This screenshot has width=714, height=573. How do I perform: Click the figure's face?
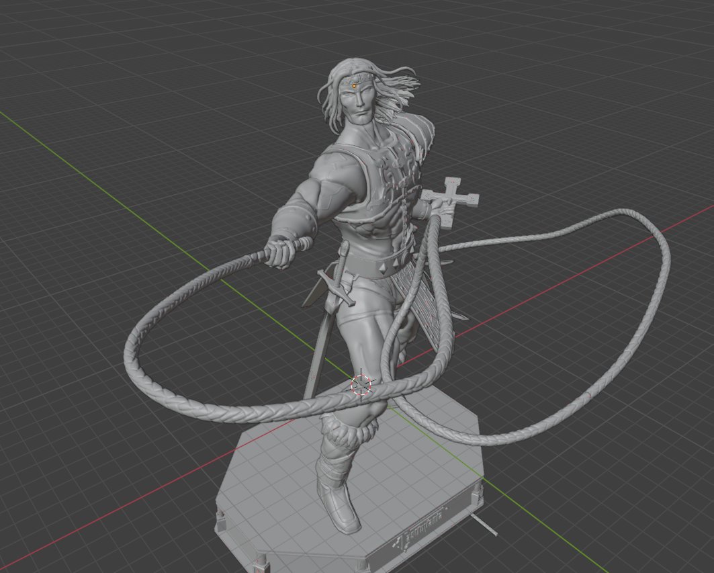(x=359, y=103)
